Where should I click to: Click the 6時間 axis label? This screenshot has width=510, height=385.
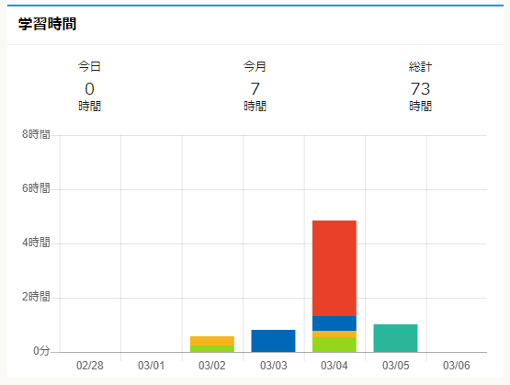pyautogui.click(x=36, y=188)
